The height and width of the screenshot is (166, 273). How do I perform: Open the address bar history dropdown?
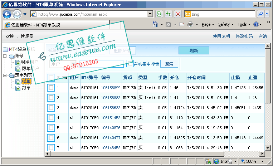150,14
